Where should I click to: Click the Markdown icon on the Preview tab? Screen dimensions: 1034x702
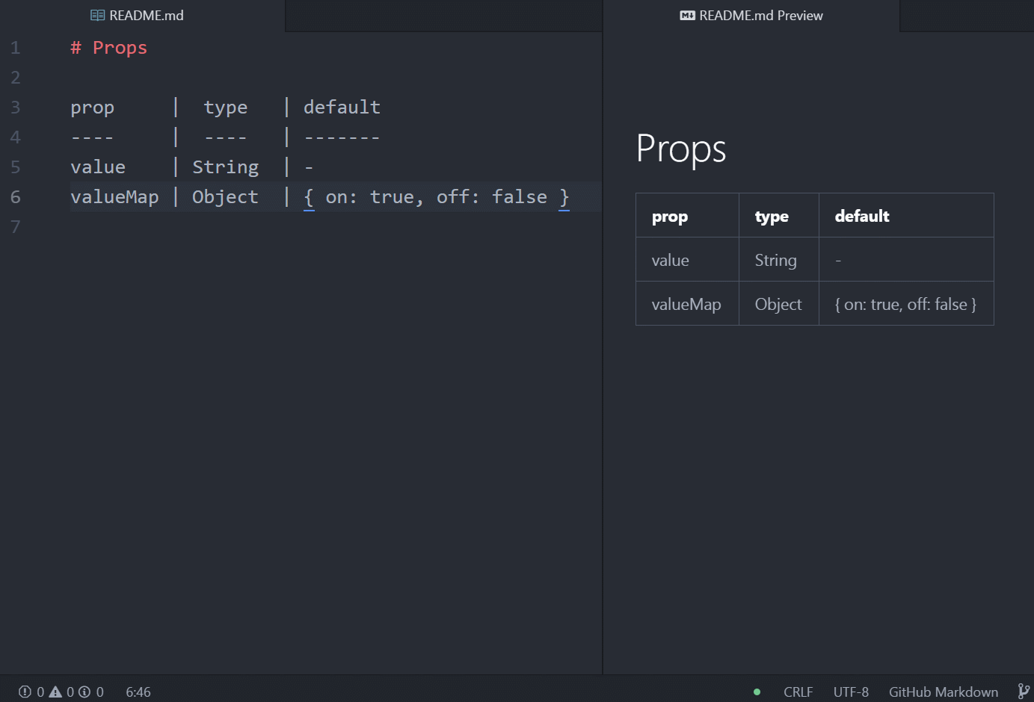pos(687,14)
